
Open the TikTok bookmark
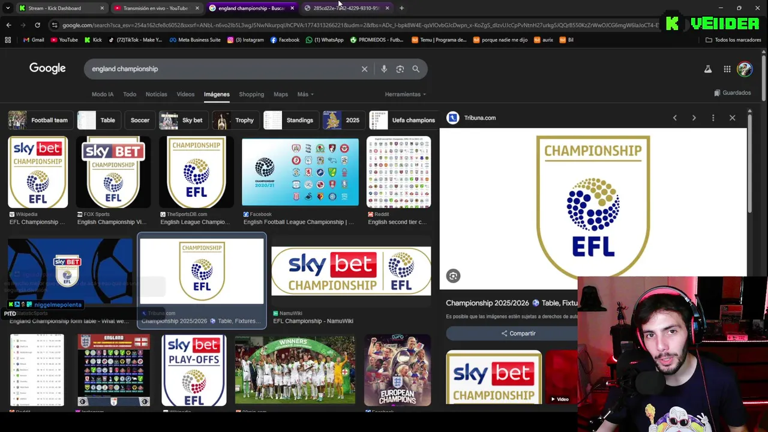coord(135,40)
